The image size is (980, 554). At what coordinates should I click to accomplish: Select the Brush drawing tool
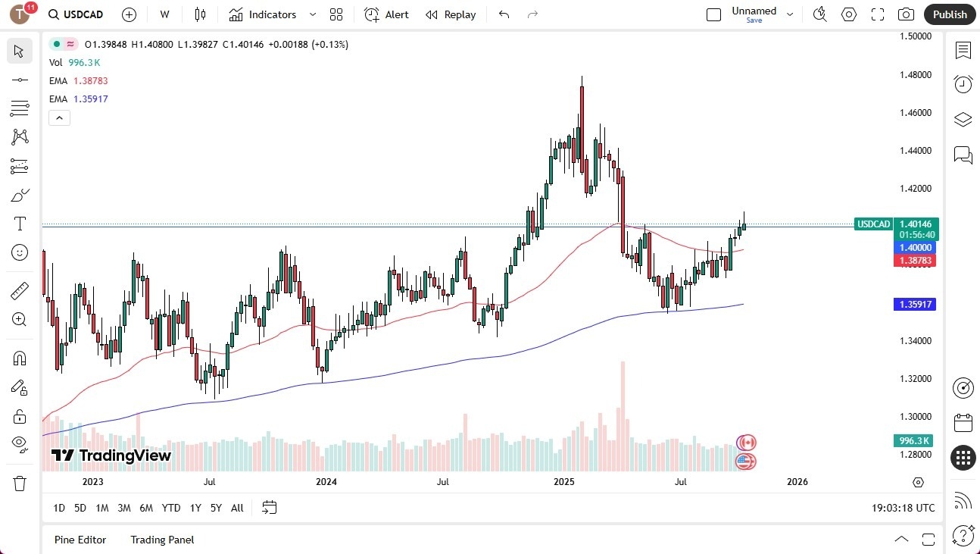(x=20, y=195)
